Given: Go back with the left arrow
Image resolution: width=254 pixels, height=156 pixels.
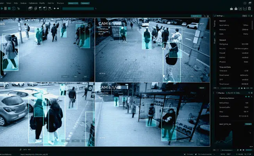Looking at the screenshot, I should 55,9.
